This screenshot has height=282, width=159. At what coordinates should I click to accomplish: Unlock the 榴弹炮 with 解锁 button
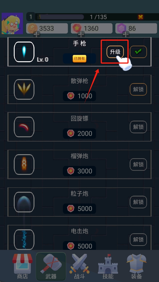[138, 164]
